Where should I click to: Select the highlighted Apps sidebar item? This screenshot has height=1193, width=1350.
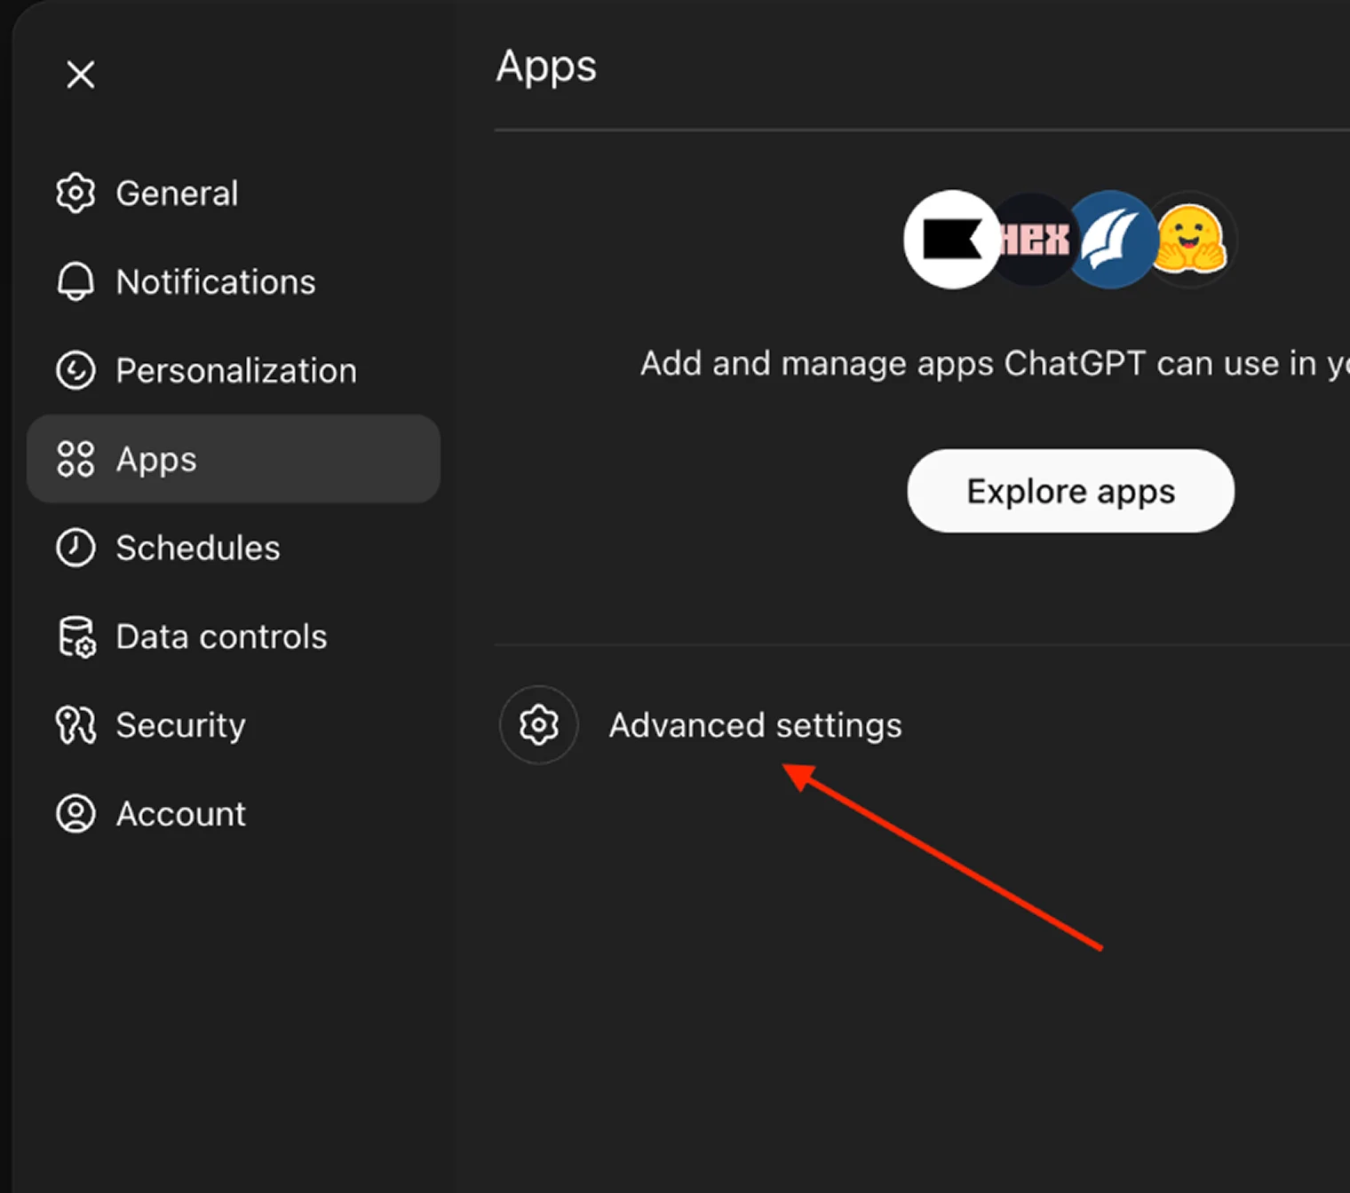pos(155,459)
